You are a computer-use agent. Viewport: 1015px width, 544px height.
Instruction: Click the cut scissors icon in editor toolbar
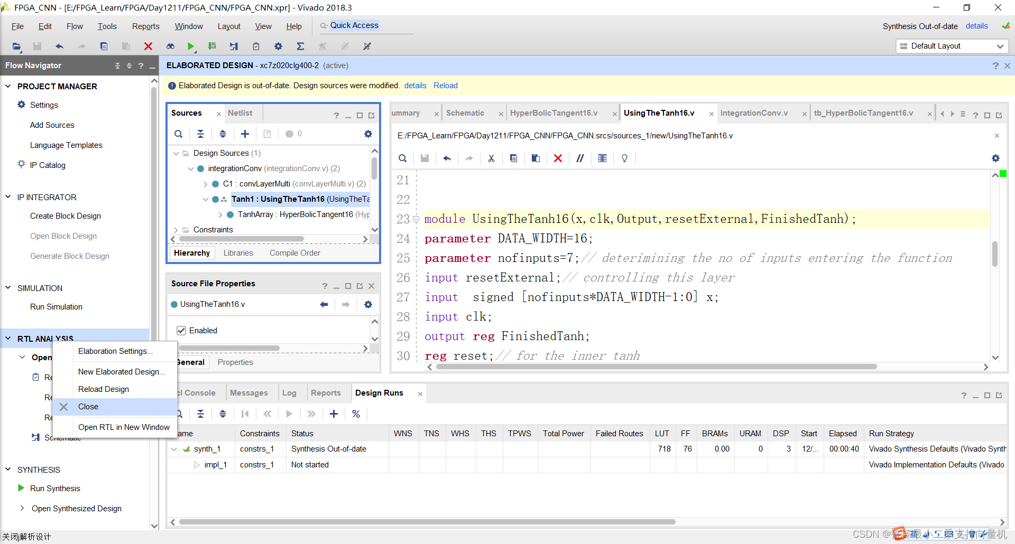pos(491,158)
